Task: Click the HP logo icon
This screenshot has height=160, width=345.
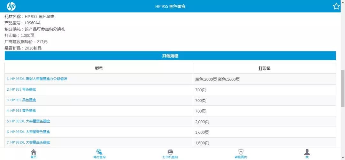Action: pyautogui.click(x=11, y=6)
